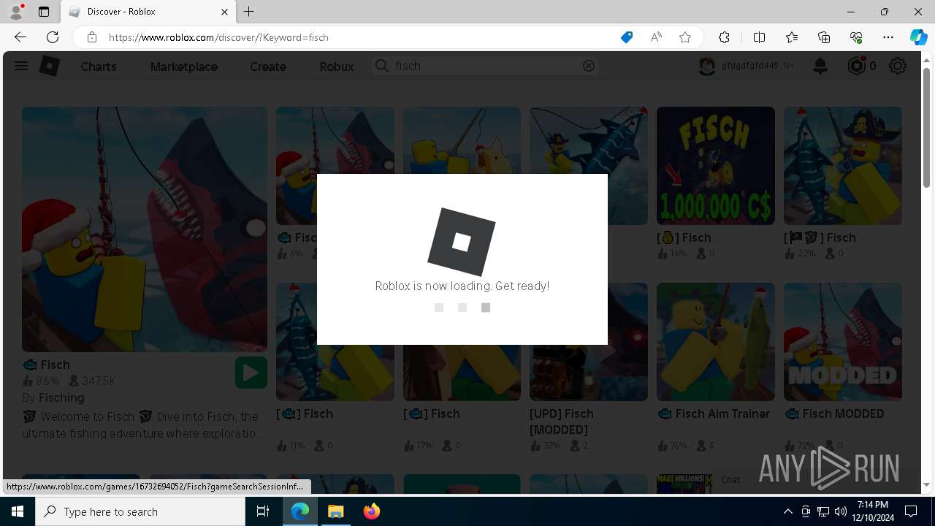Viewport: 935px width, 526px height.
Task: Open the volume control in tray
Action: 841,511
